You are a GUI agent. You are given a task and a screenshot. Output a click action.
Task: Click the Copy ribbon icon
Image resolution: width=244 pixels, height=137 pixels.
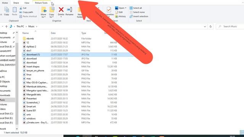tap(6, 11)
